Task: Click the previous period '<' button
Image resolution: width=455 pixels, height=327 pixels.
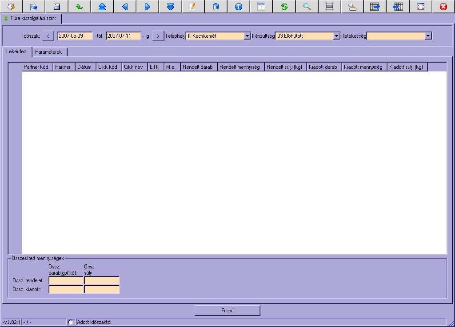Action: (48, 36)
